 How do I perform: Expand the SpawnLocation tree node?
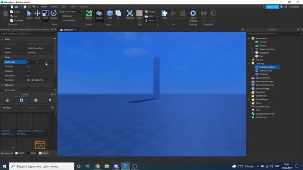click(x=252, y=49)
